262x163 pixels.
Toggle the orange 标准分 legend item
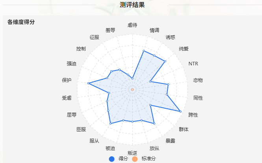[x=144, y=159]
